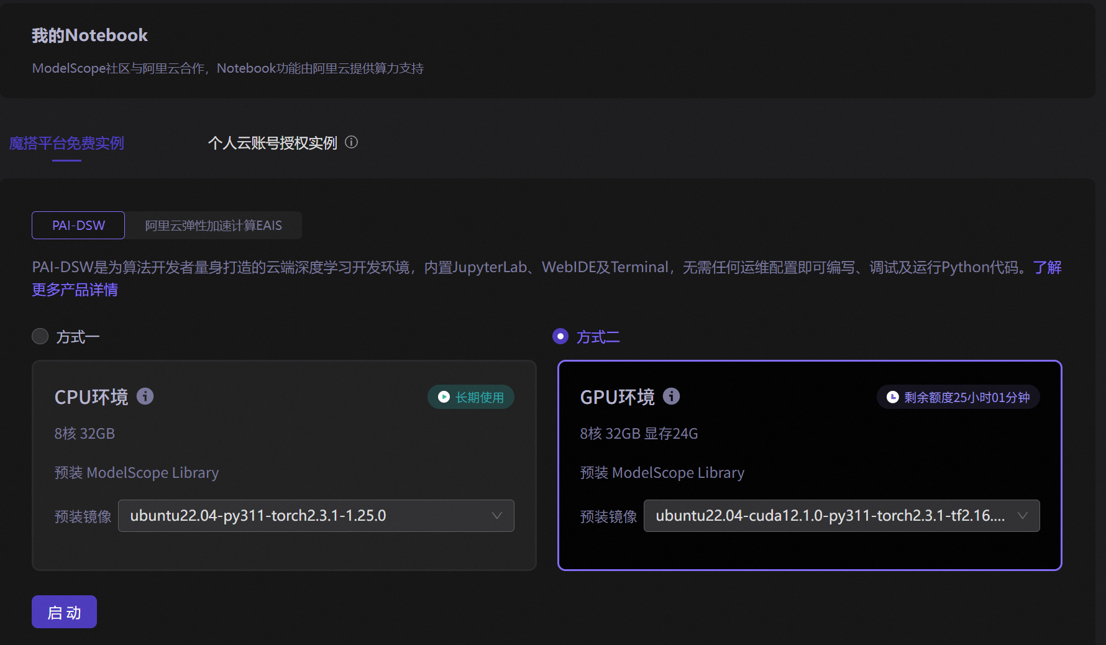This screenshot has height=645, width=1106.
Task: Click 预装 ModelScope Library in GPU card
Action: [662, 473]
